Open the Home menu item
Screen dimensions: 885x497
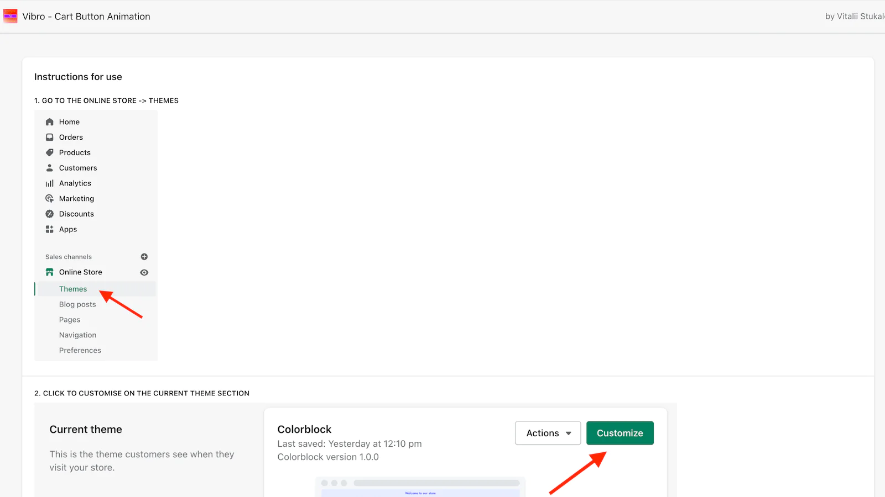pyautogui.click(x=69, y=122)
